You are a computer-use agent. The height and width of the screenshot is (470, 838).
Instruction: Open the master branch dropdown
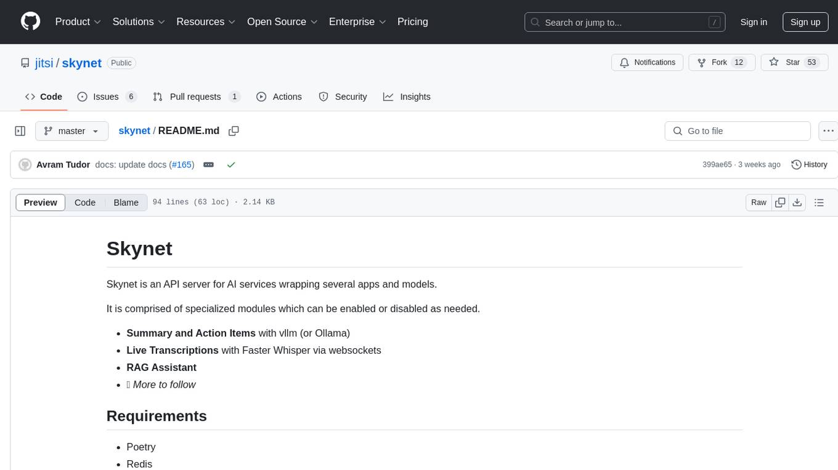point(71,131)
